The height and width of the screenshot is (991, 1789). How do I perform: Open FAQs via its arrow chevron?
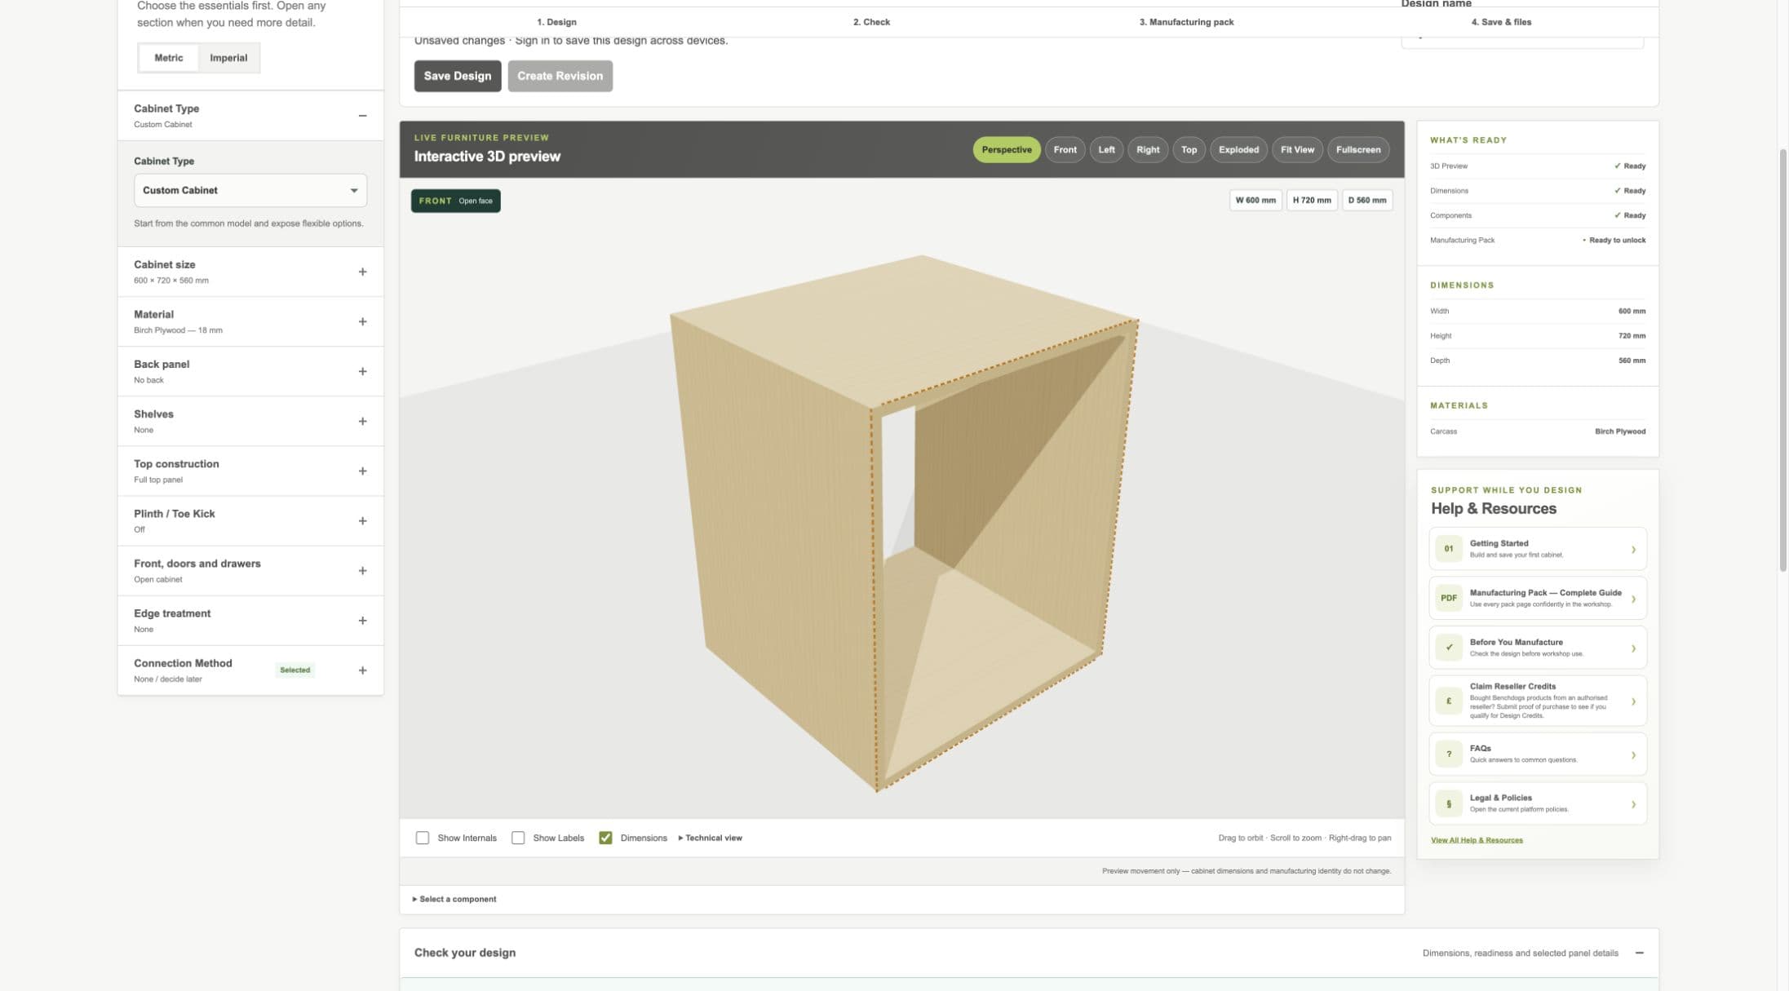point(1633,755)
